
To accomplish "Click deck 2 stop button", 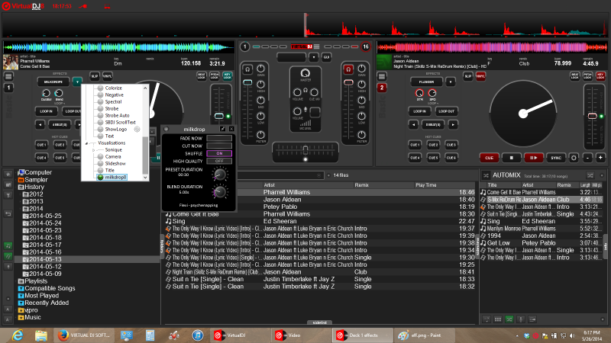I will [511, 158].
